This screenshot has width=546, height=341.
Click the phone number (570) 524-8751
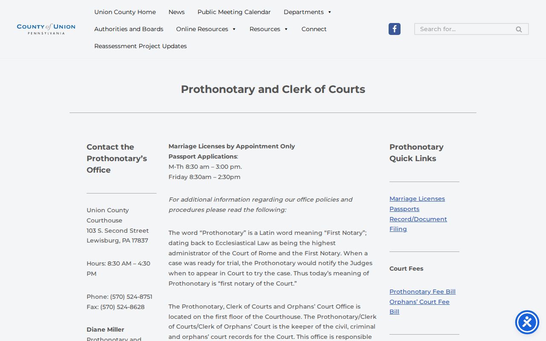pos(131,297)
